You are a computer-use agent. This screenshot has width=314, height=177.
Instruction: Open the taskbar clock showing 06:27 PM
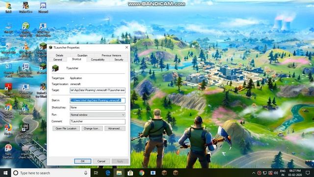tap(295, 173)
